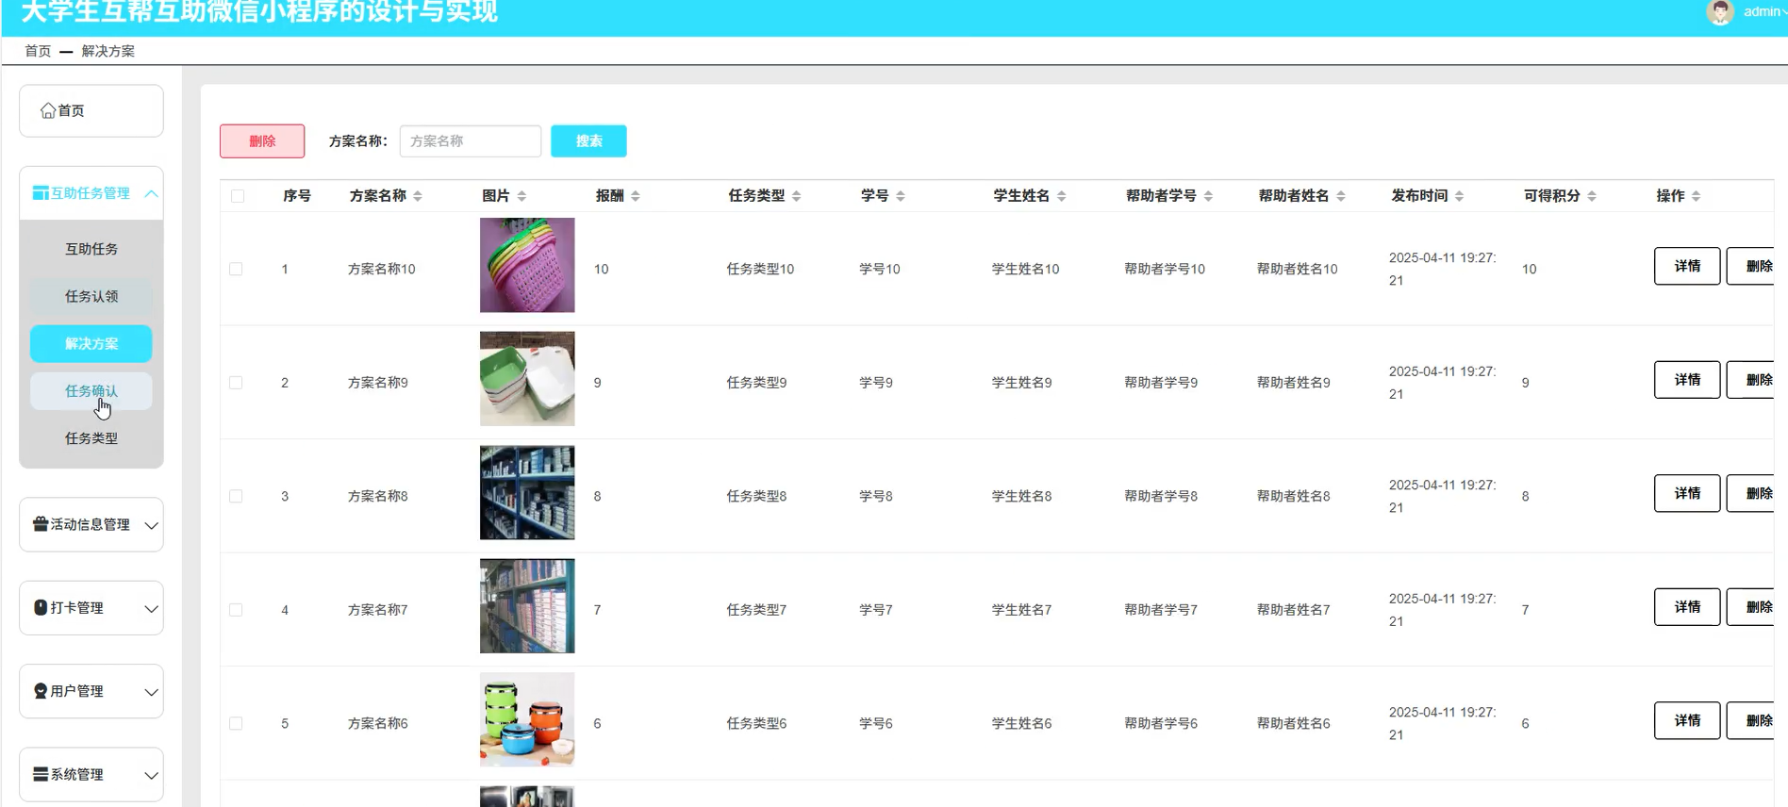Screen dimensions: 1788x807
Task: Select the 解决方案 submenu item
Action: click(91, 344)
